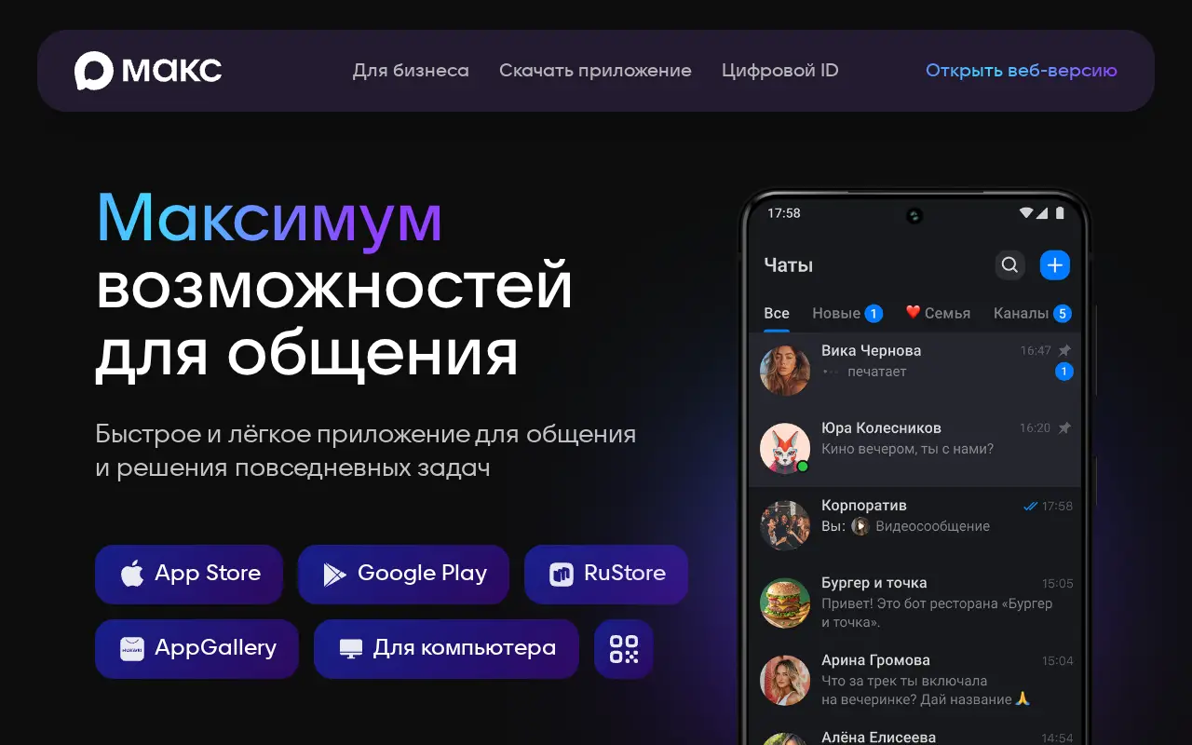Image resolution: width=1192 pixels, height=745 pixels.
Task: Click the pin icon beside 16:20
Action: coord(1065,428)
